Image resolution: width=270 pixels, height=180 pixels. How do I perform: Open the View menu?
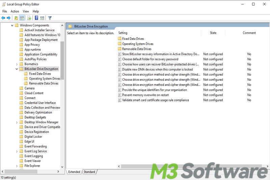(26, 11)
